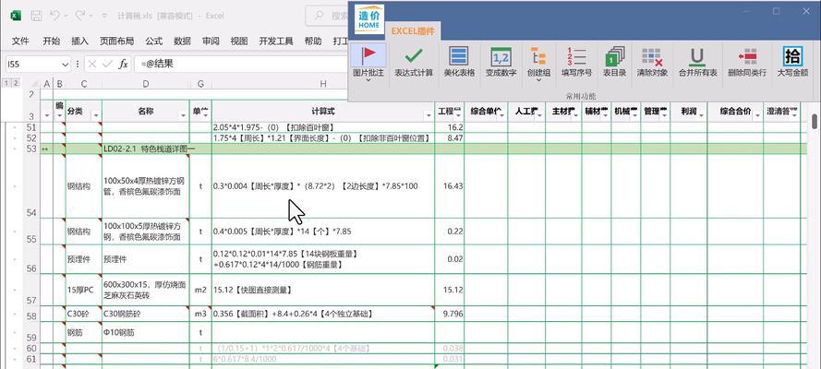Switch to the 帮助 ribbon tab
The image size is (821, 369).
312,41
